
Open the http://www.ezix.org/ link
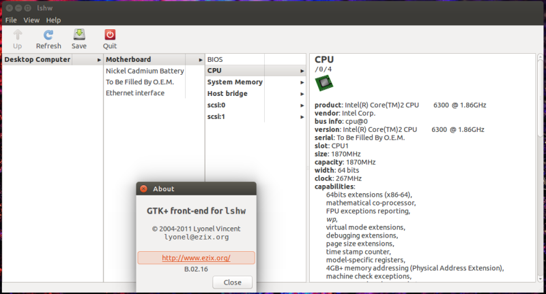(196, 258)
